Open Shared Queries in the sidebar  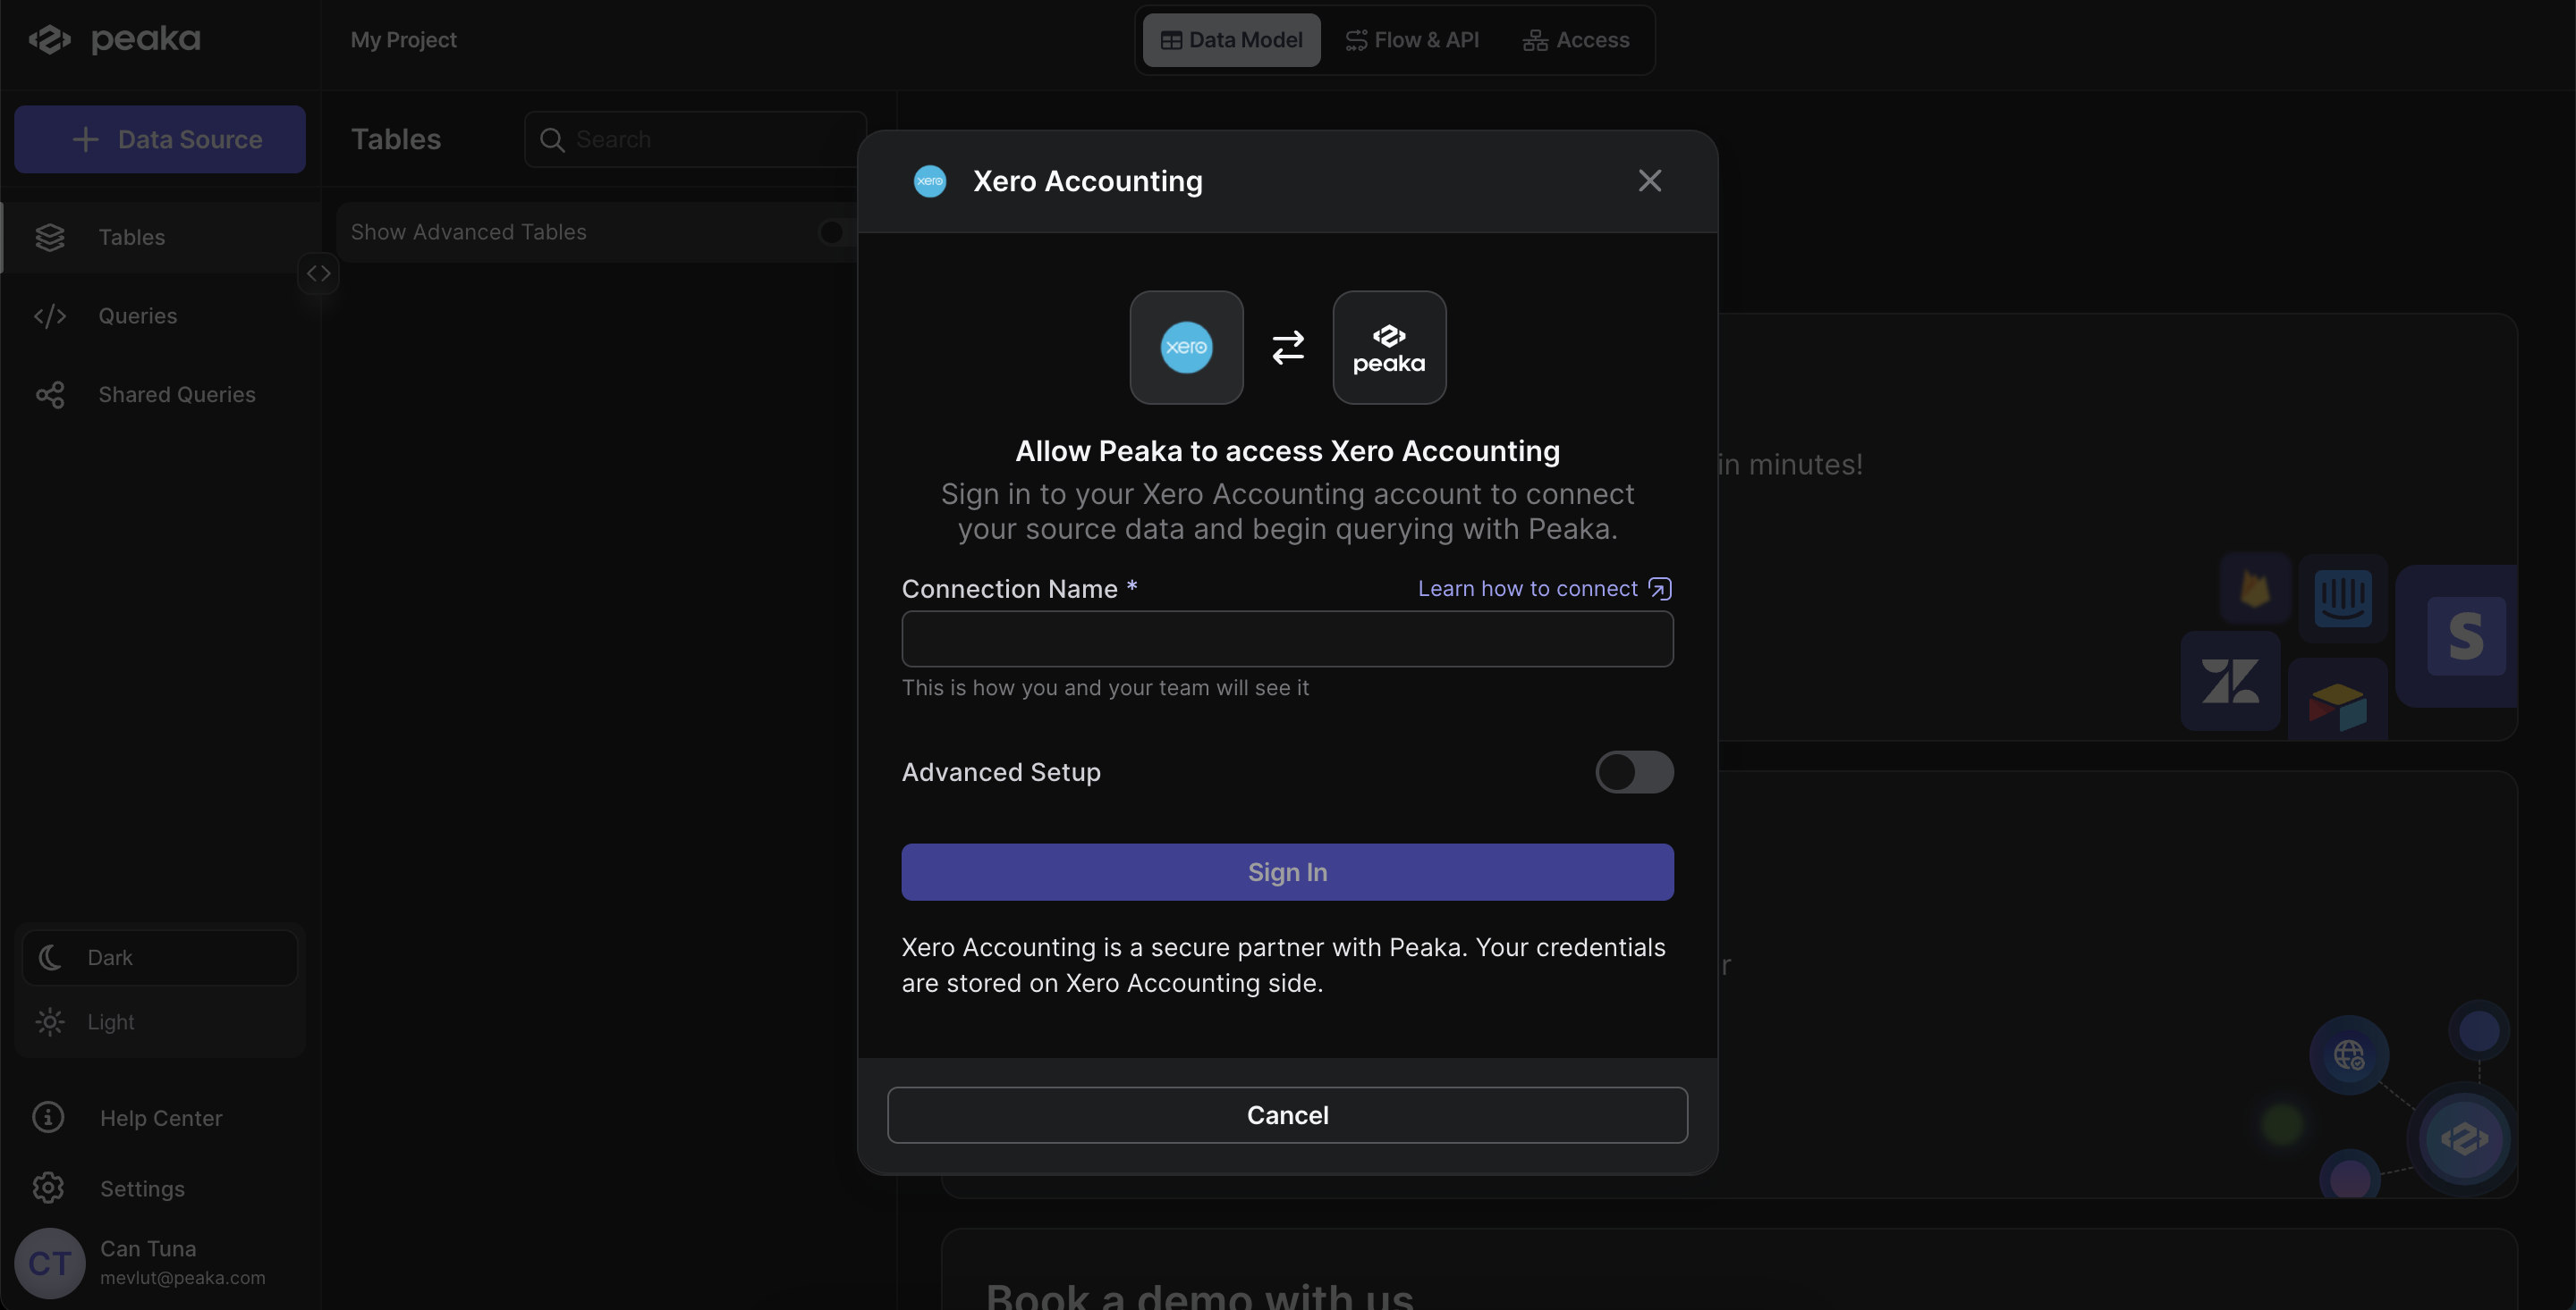click(x=161, y=395)
